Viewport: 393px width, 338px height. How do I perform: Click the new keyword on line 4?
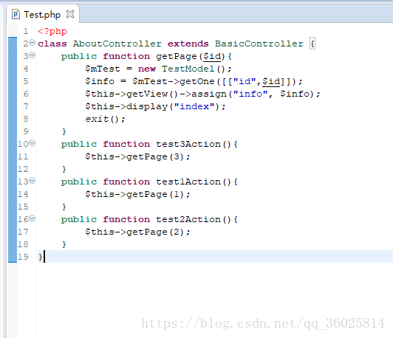pos(147,69)
